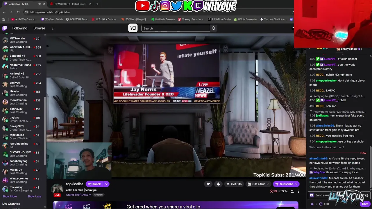
Task: Switch to the NEWYORKCITY Instant Sound tab
Action: click(70, 4)
